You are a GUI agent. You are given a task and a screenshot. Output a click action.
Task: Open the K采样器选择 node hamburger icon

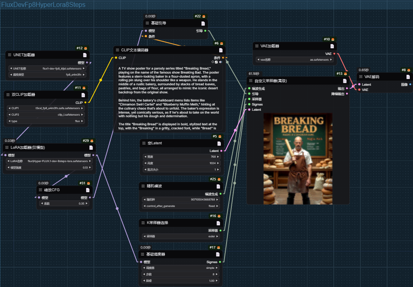point(143,223)
